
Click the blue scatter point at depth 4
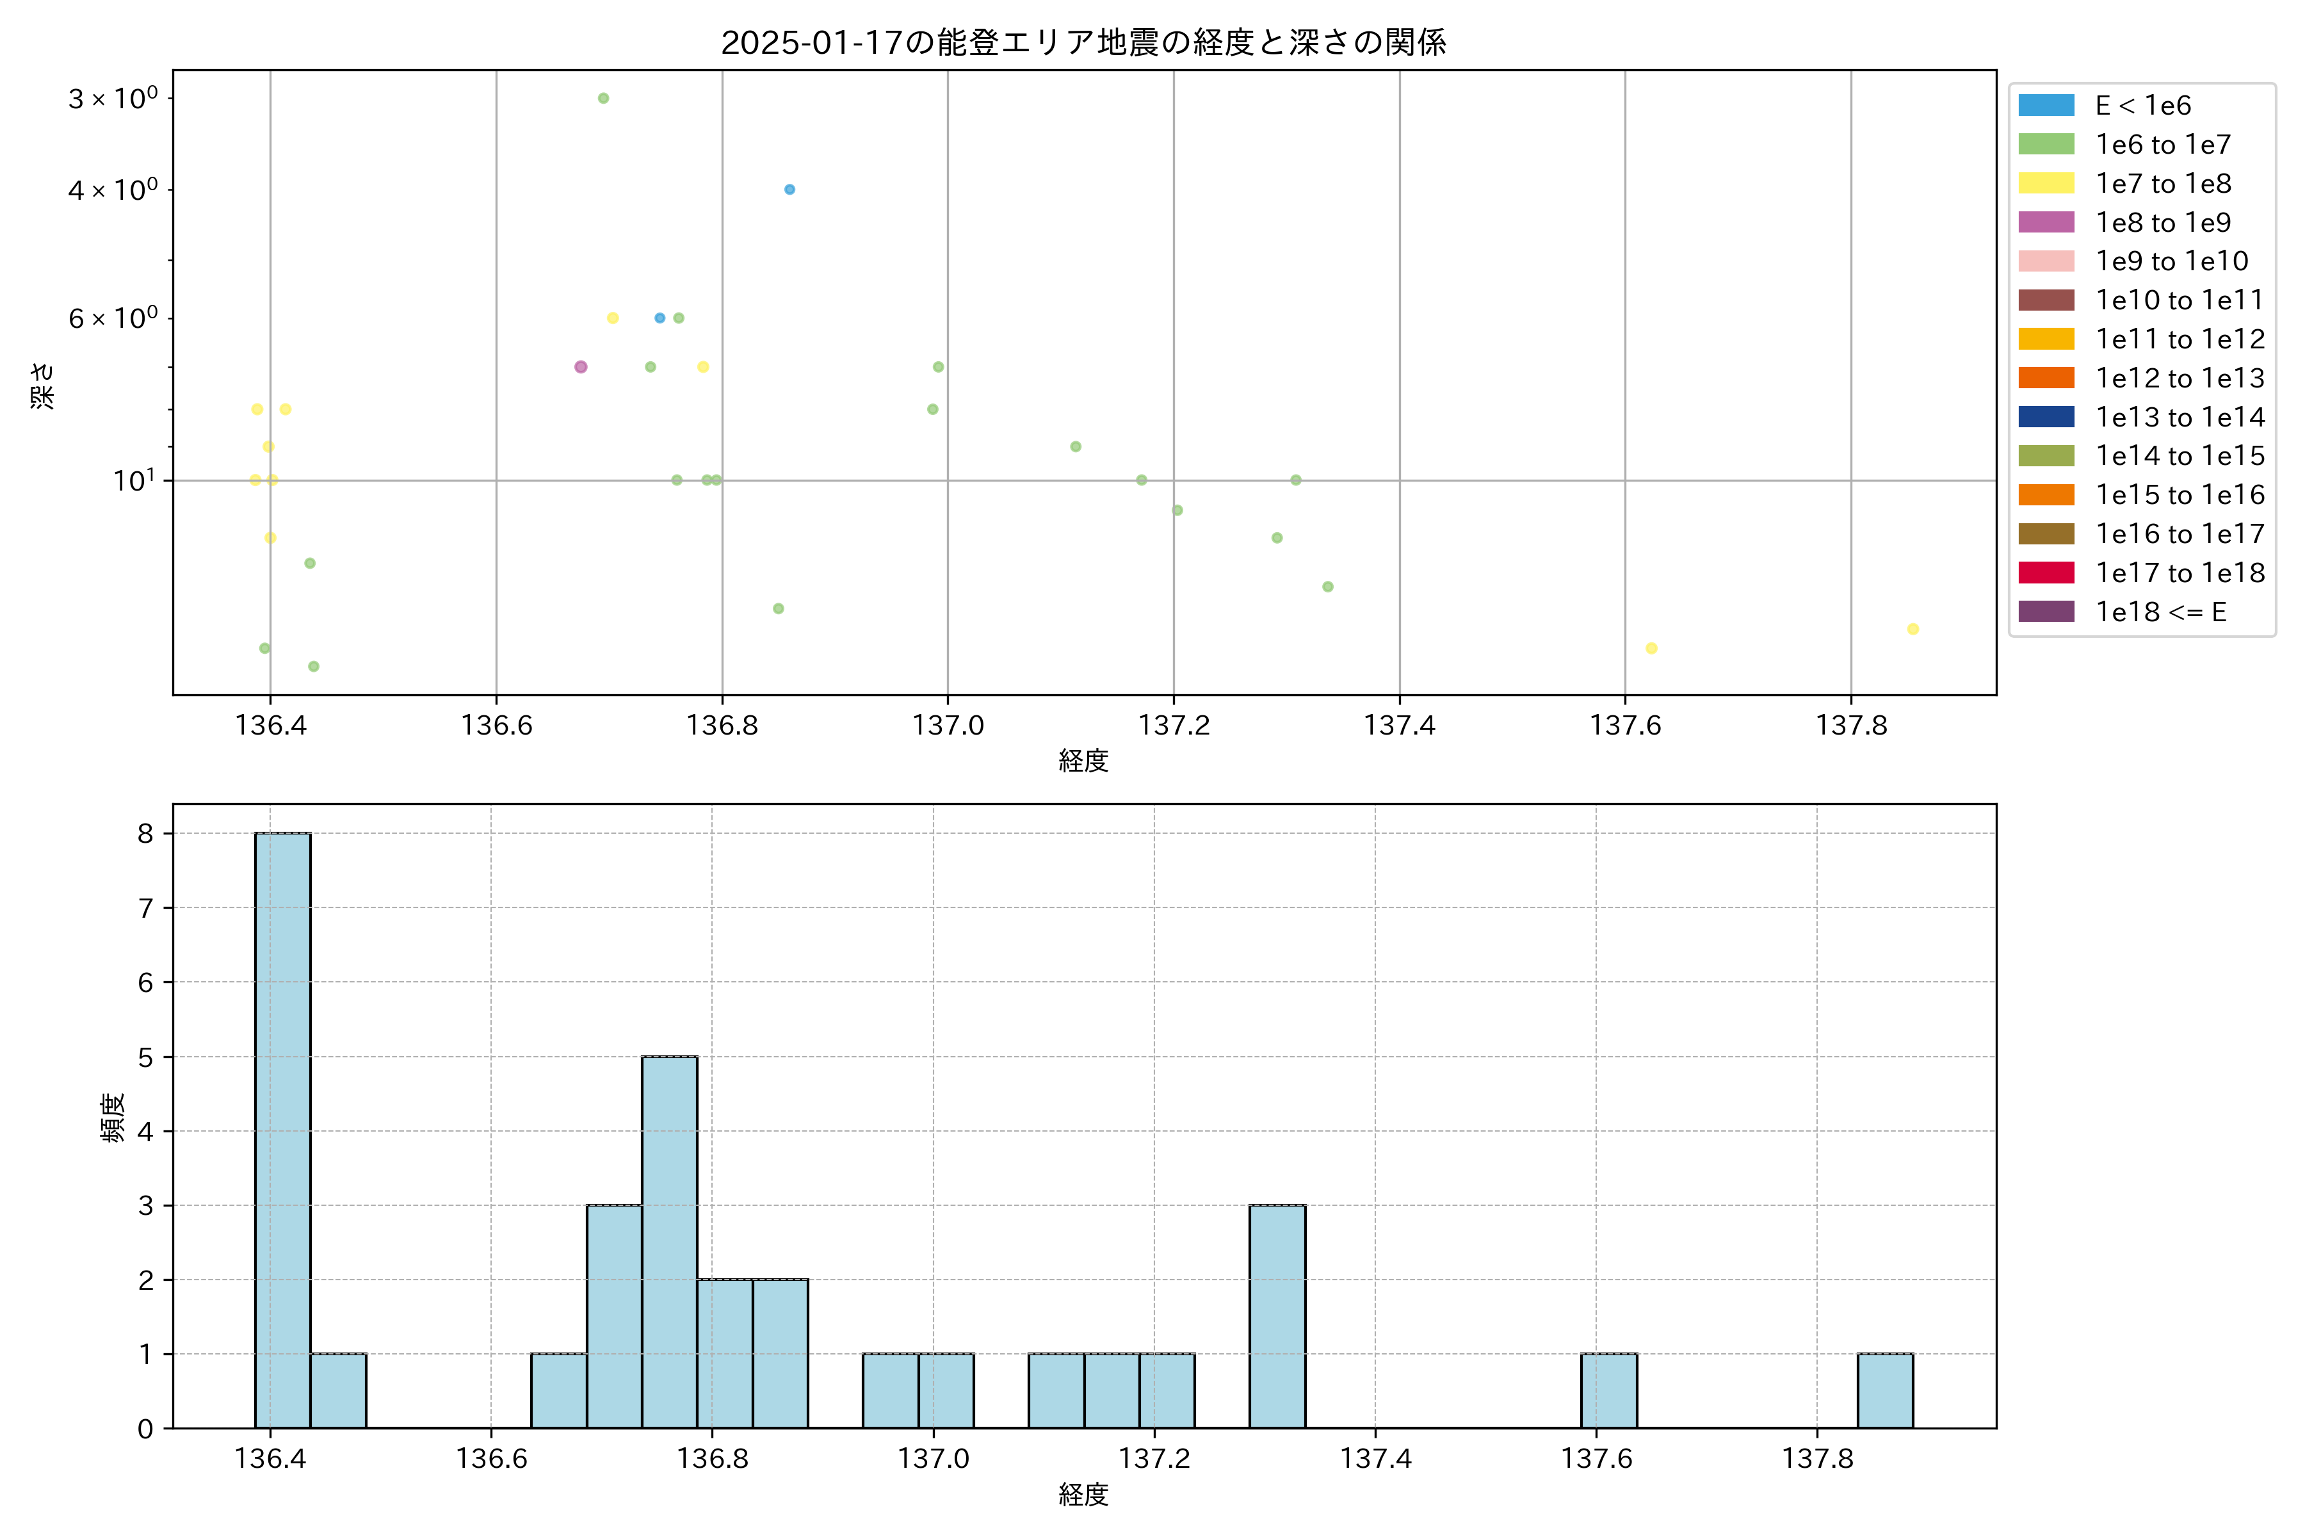pos(789,189)
